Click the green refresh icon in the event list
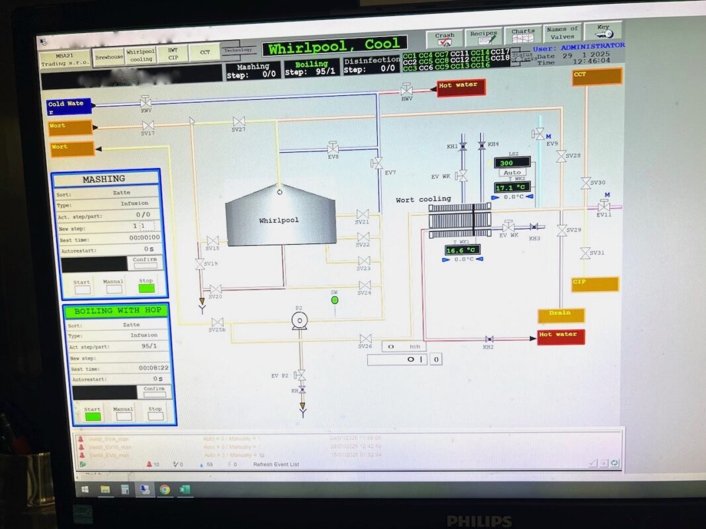This screenshot has height=529, width=706. click(615, 462)
